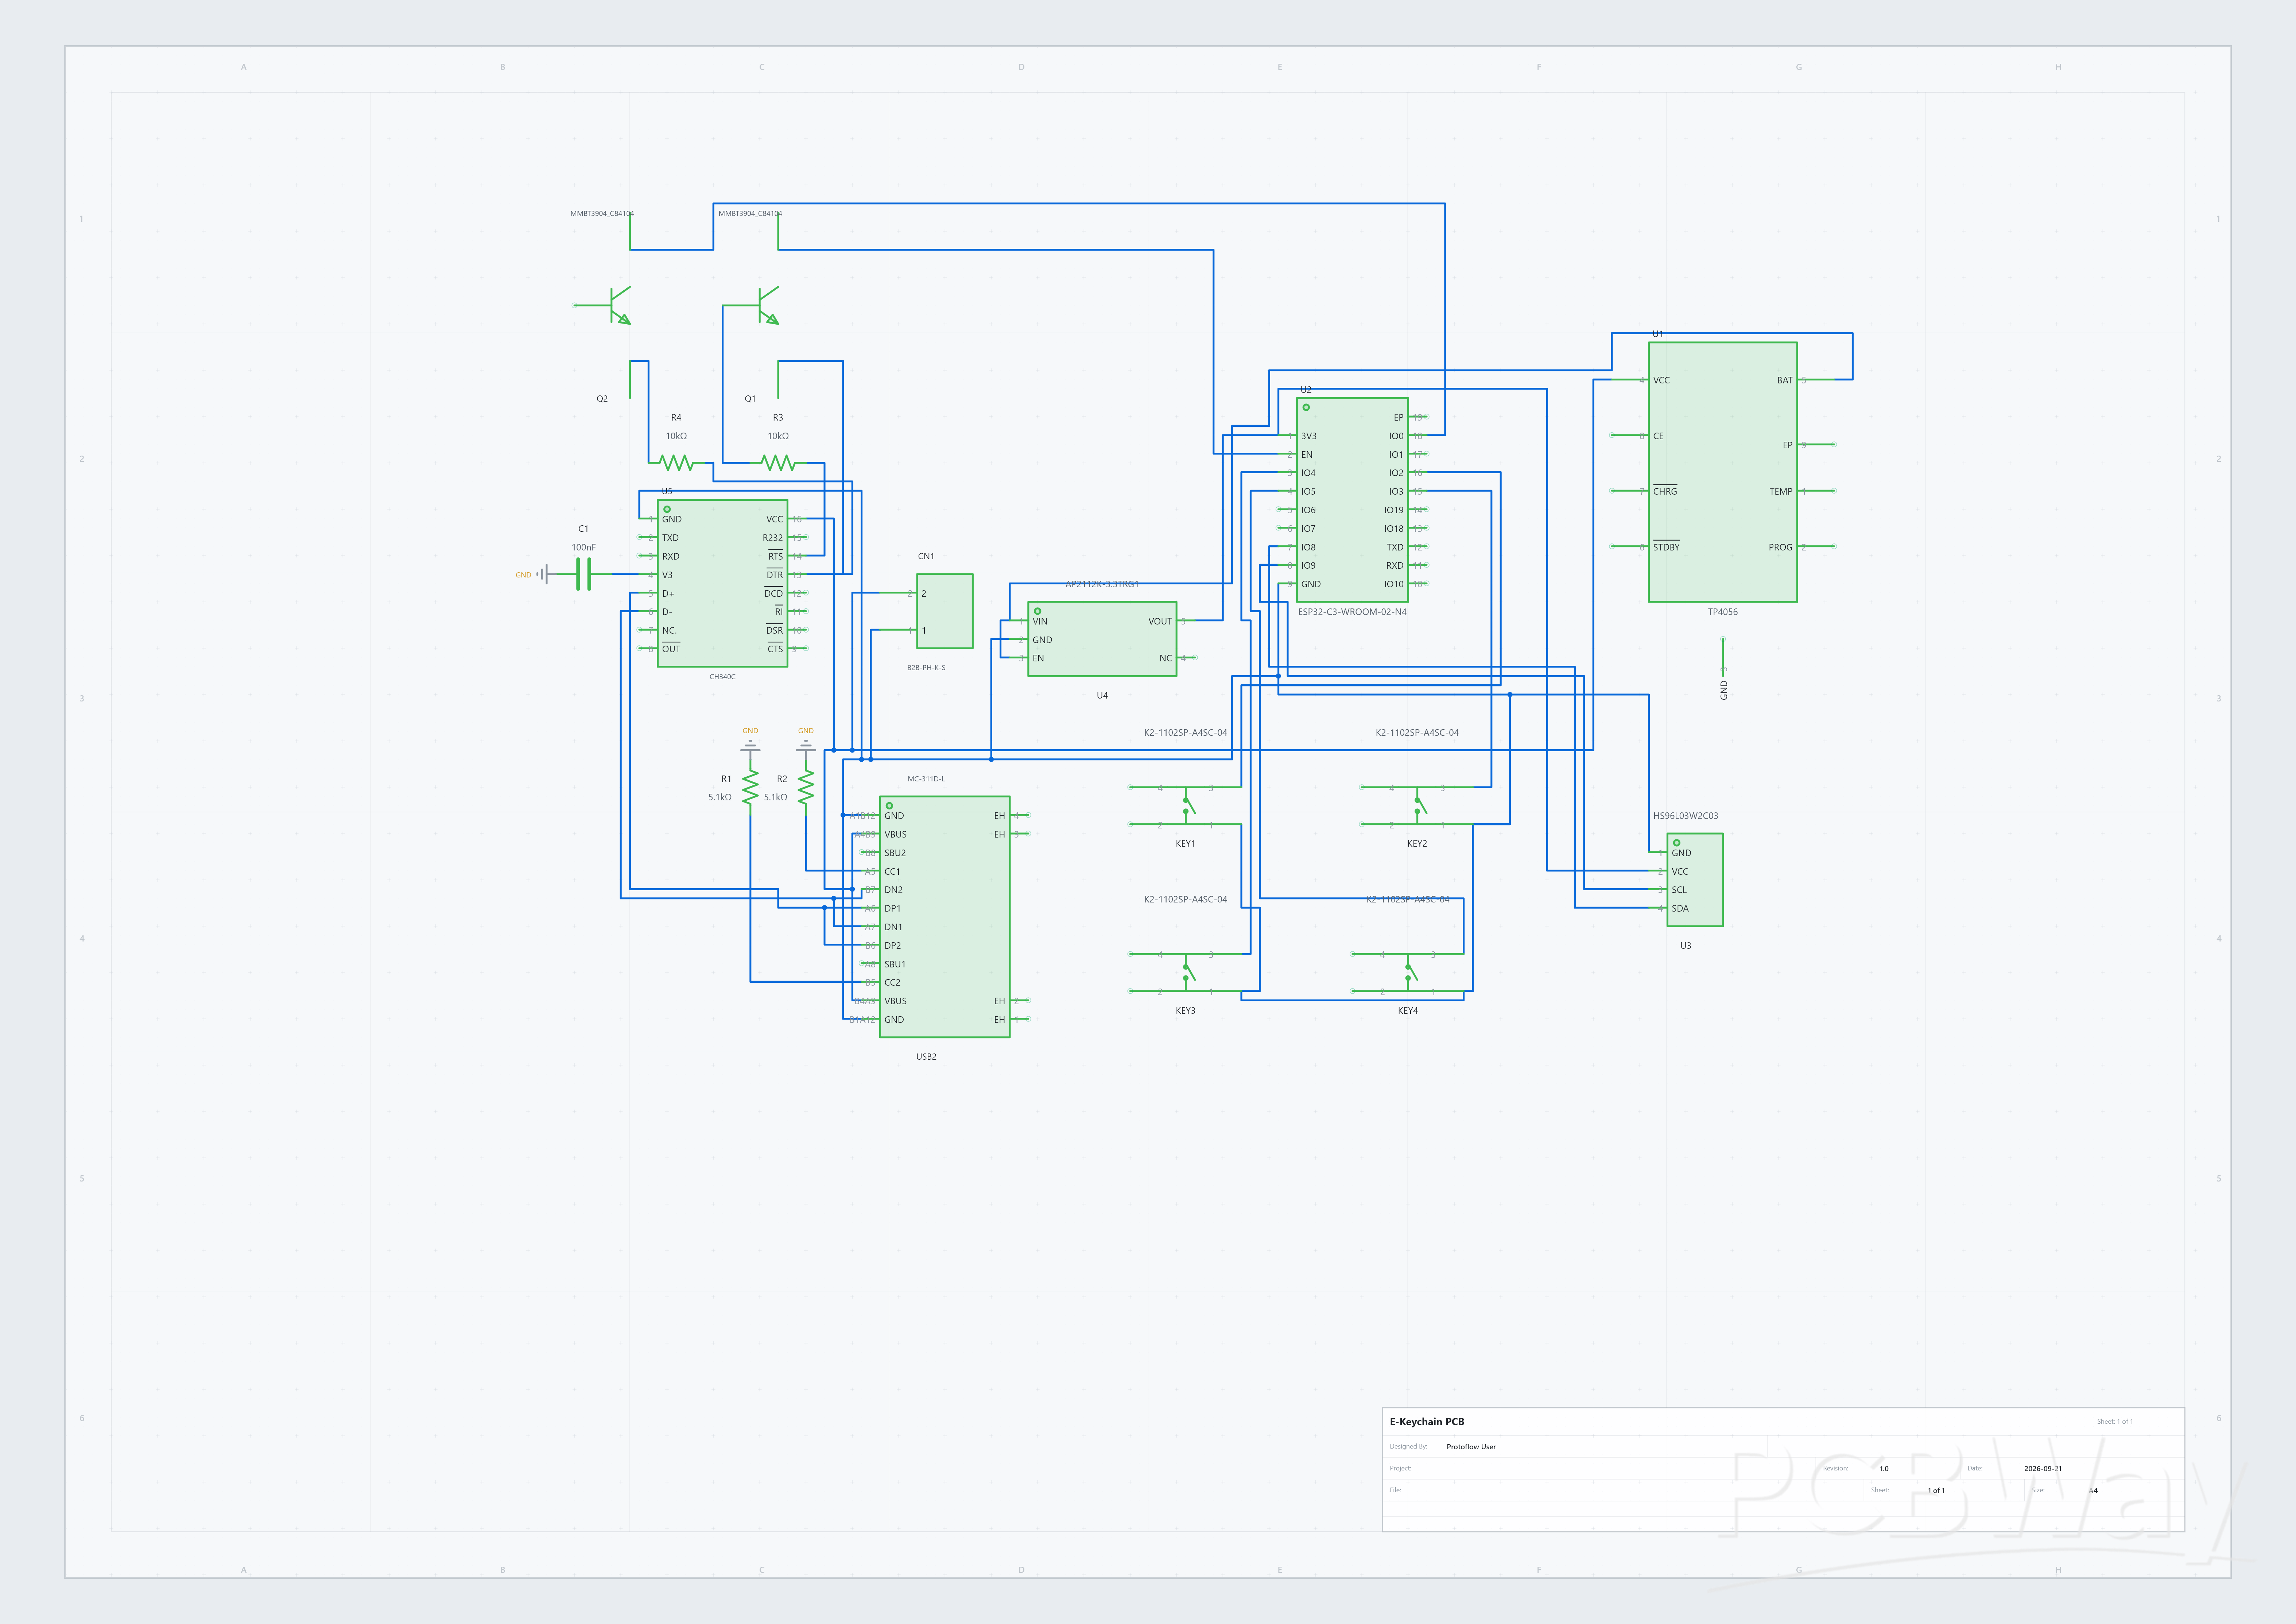Select the CN1 connector body
Image resolution: width=2296 pixels, height=1624 pixels.
(945, 611)
